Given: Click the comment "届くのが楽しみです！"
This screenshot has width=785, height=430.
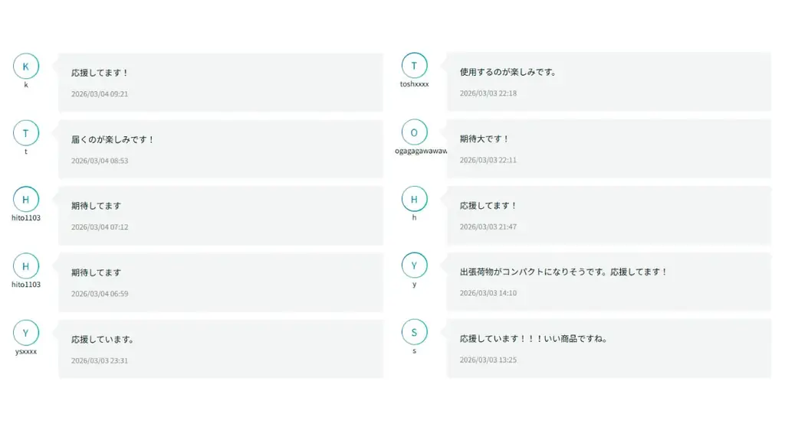Looking at the screenshot, I should tap(113, 139).
